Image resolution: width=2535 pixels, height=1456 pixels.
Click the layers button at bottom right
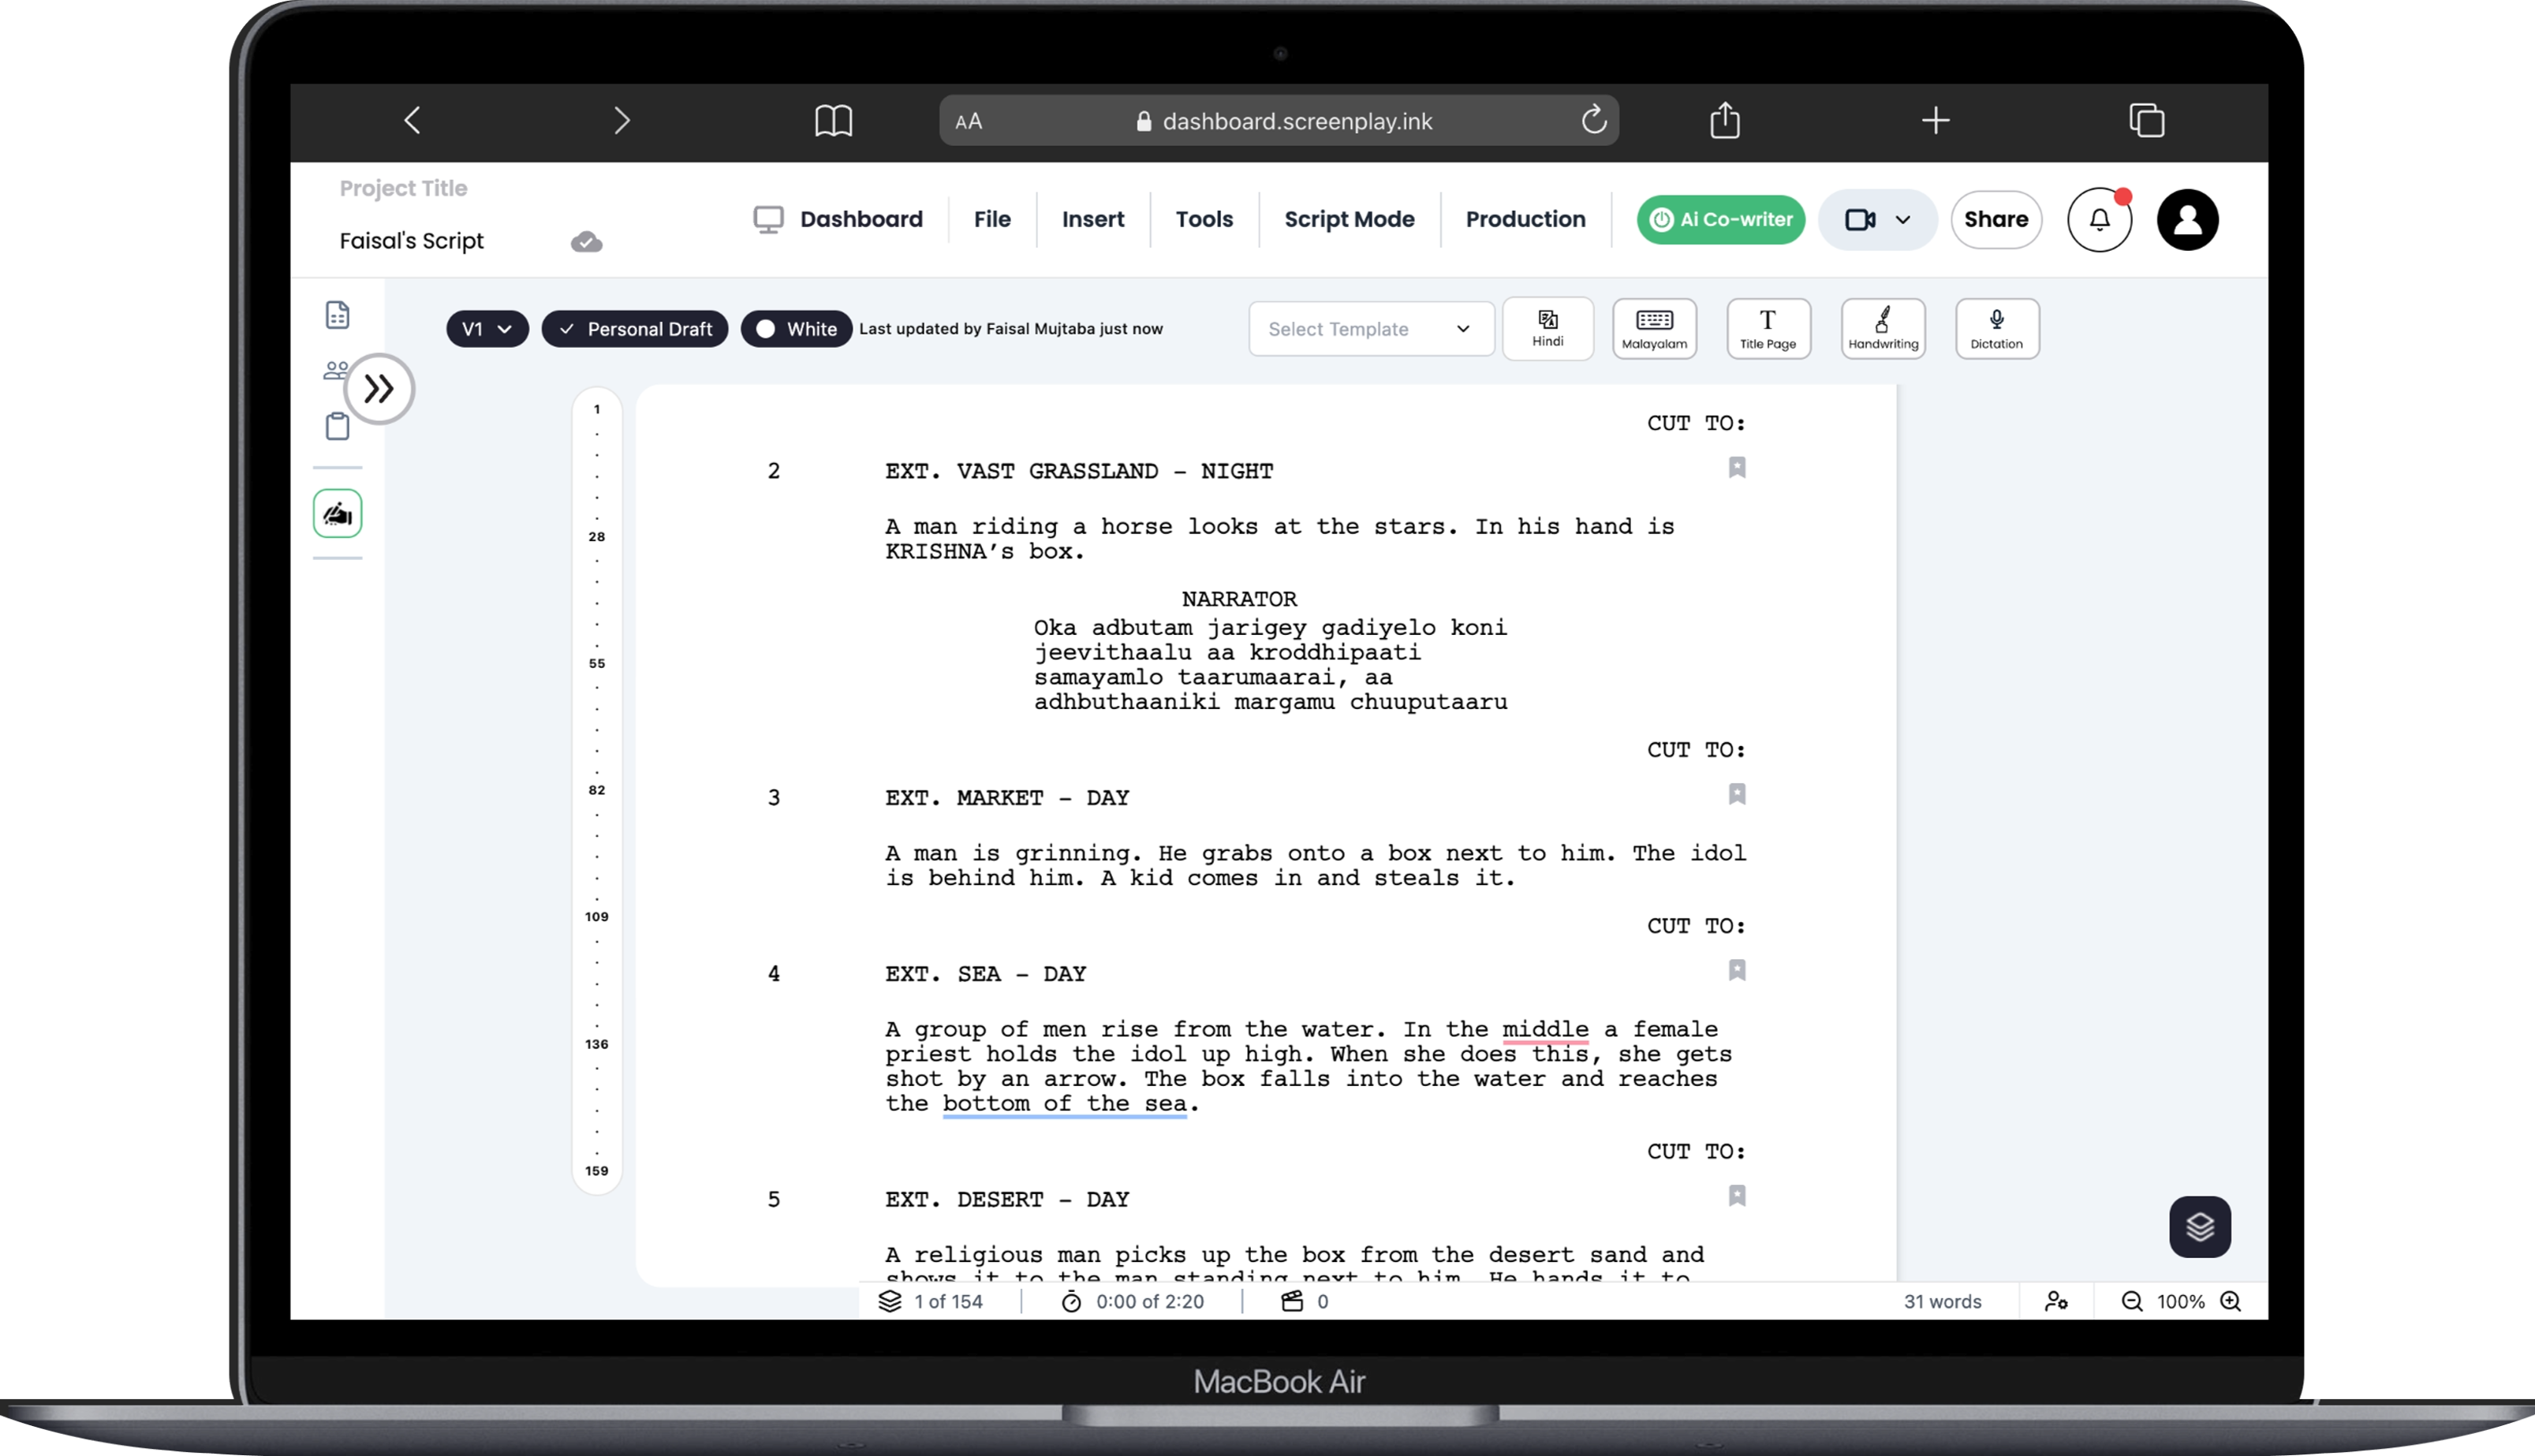2199,1226
